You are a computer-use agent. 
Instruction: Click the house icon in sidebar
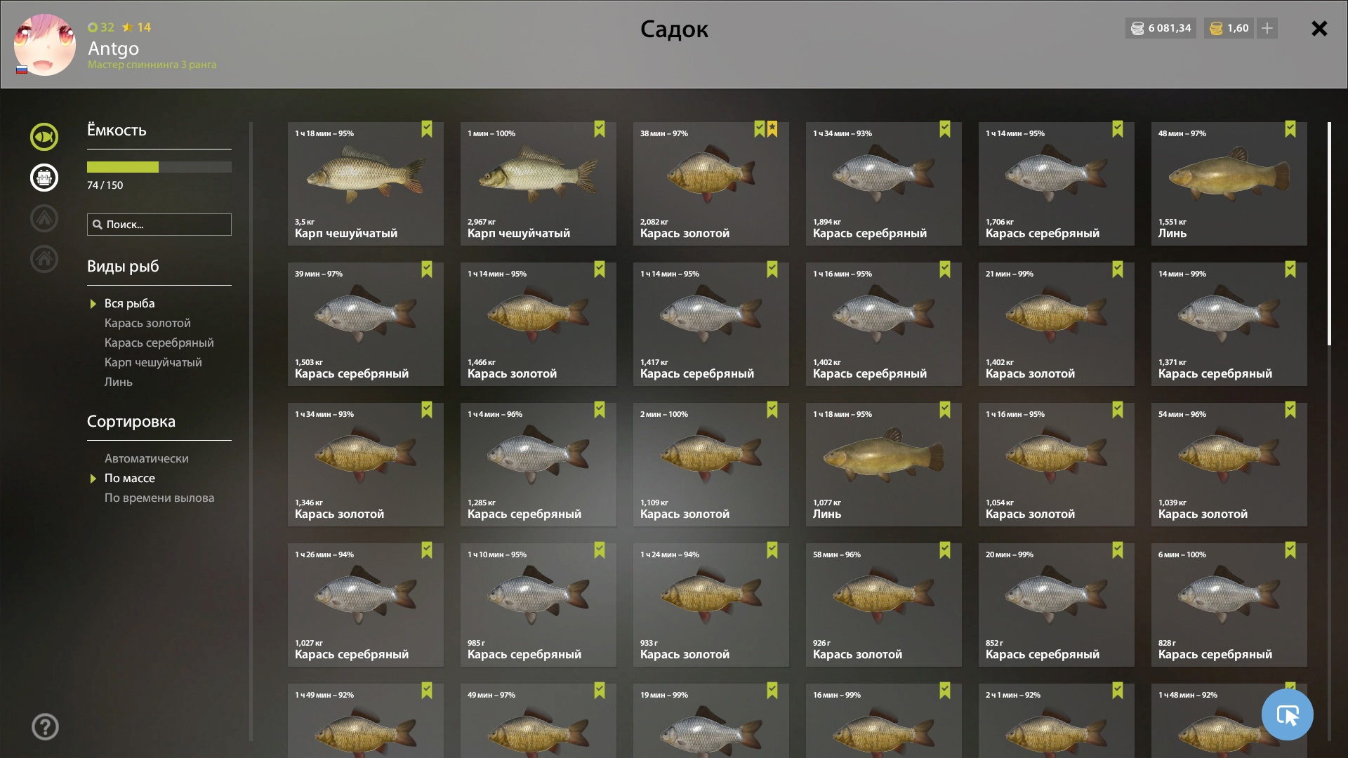pyautogui.click(x=44, y=259)
